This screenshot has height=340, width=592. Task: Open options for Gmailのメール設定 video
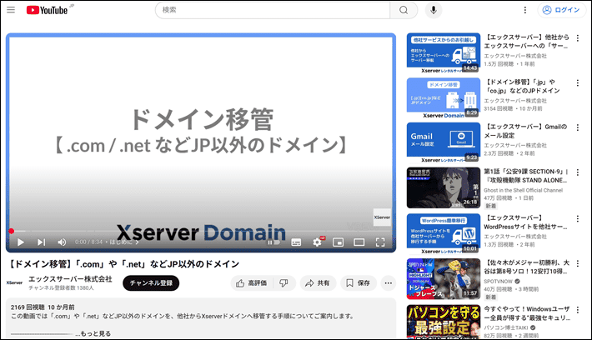pos(578,127)
